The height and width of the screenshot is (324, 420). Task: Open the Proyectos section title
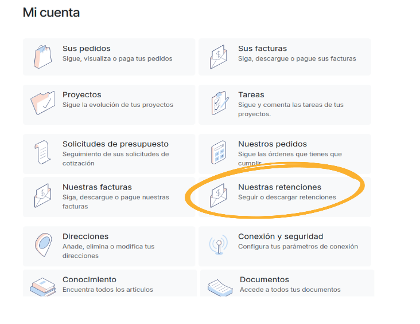(x=82, y=94)
